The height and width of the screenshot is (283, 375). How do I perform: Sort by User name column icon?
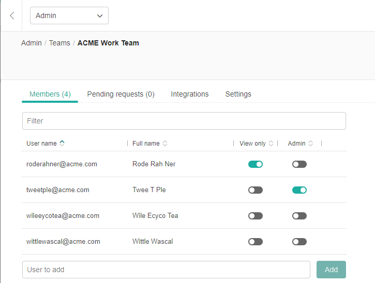(x=62, y=144)
